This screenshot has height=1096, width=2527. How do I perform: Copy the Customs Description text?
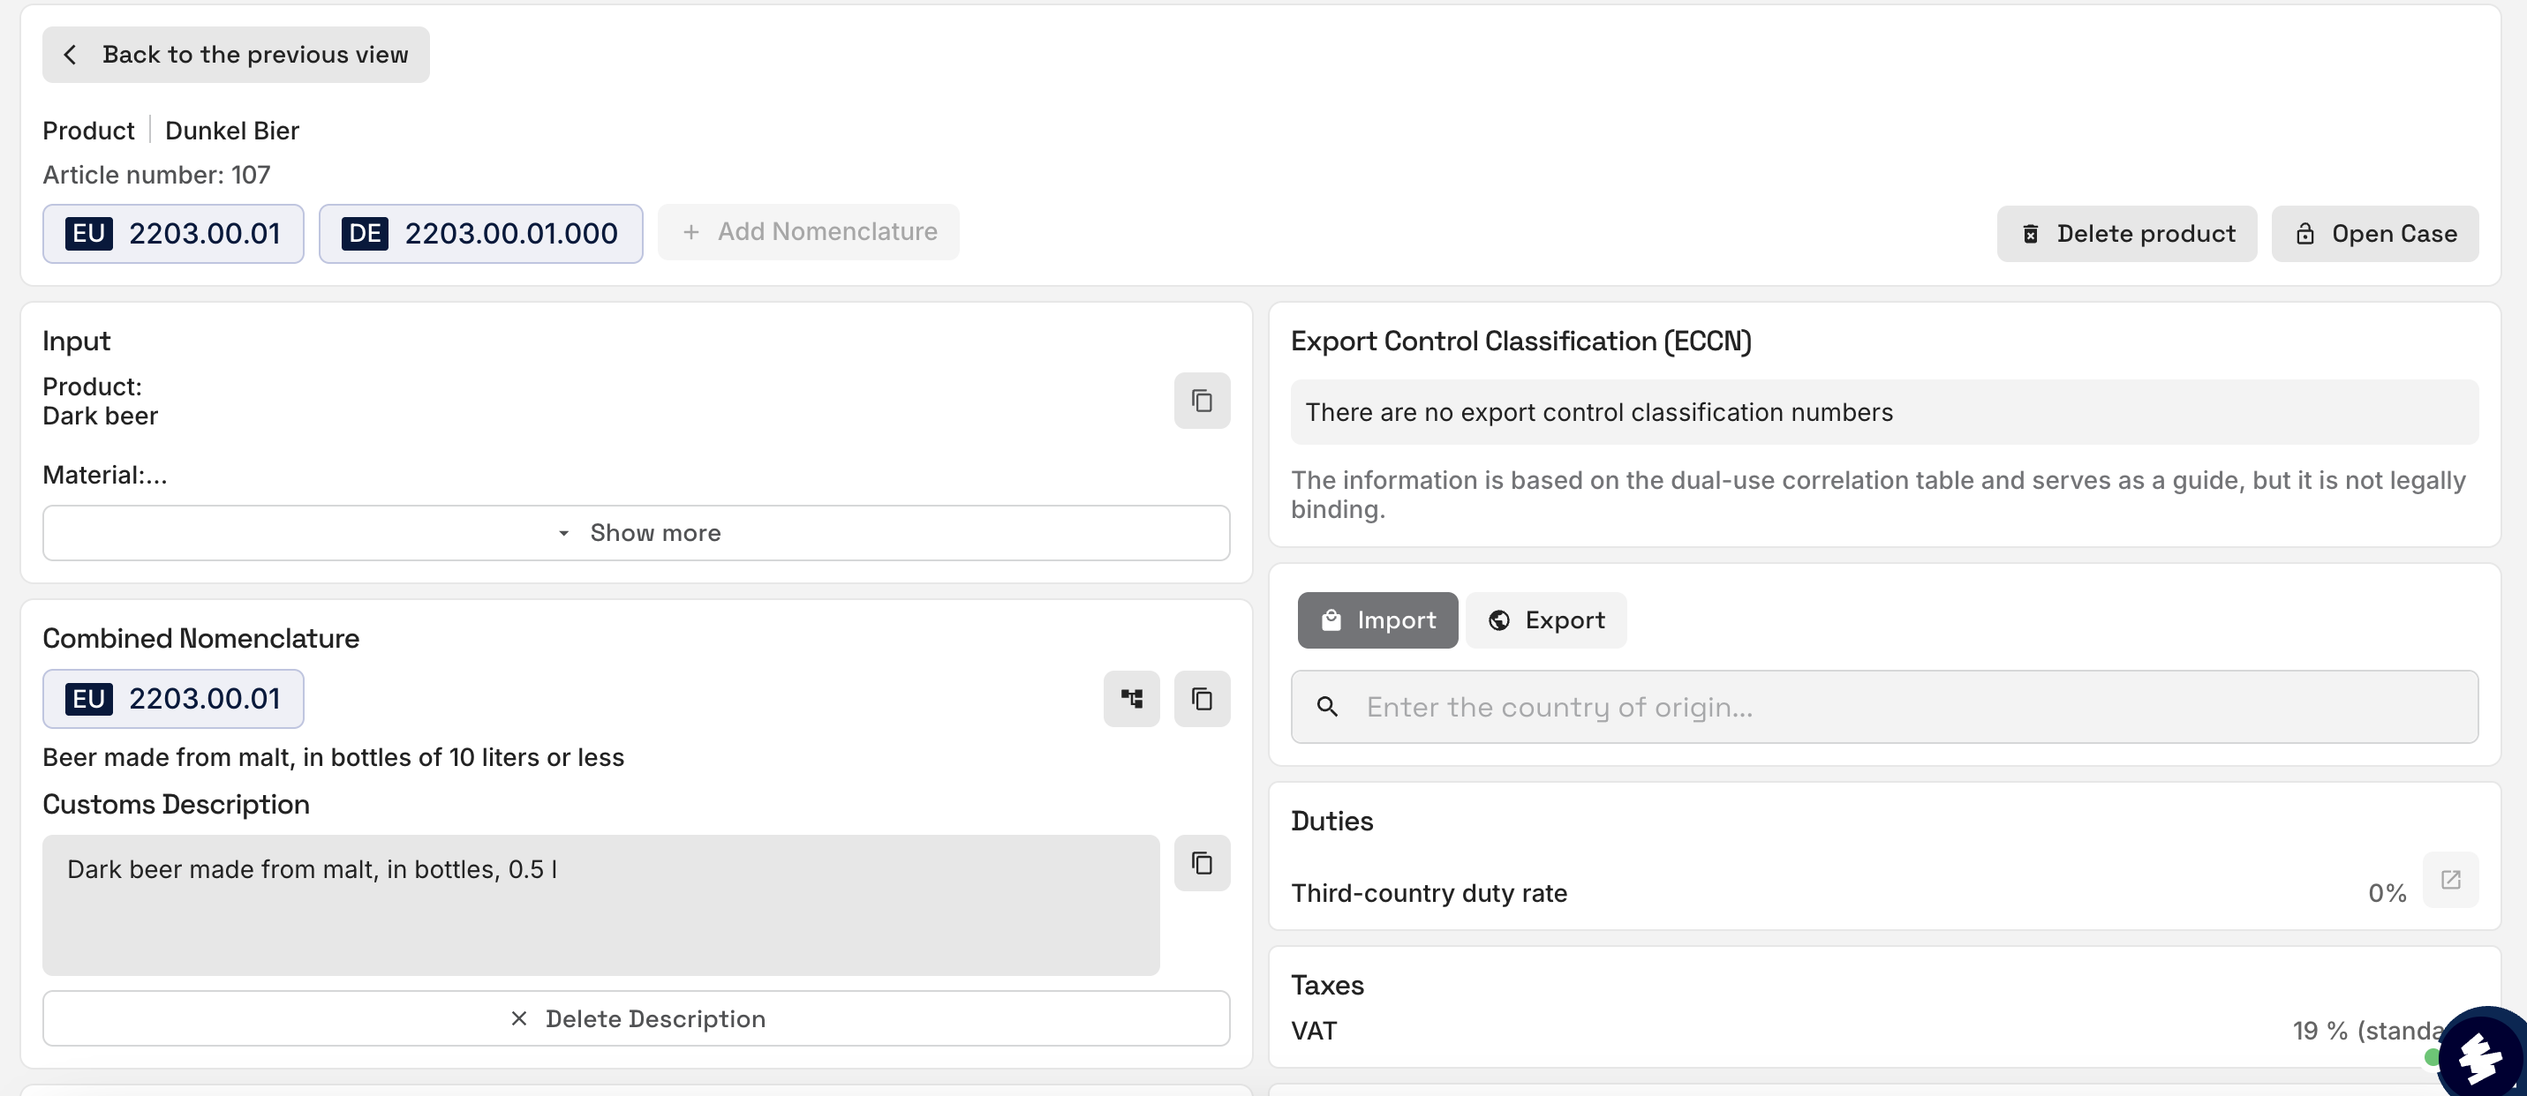(1202, 863)
